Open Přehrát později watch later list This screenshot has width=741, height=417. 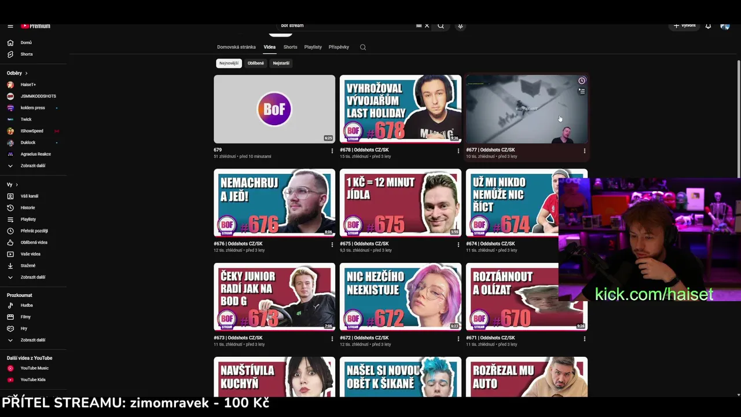[34, 231]
